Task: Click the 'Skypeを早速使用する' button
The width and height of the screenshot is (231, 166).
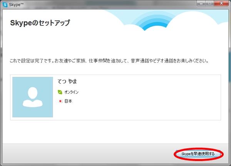Action: pyautogui.click(x=198, y=154)
